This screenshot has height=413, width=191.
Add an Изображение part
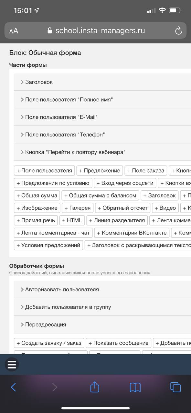pyautogui.click(x=37, y=208)
